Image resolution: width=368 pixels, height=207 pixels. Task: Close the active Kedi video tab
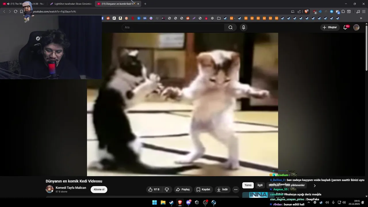[138, 4]
